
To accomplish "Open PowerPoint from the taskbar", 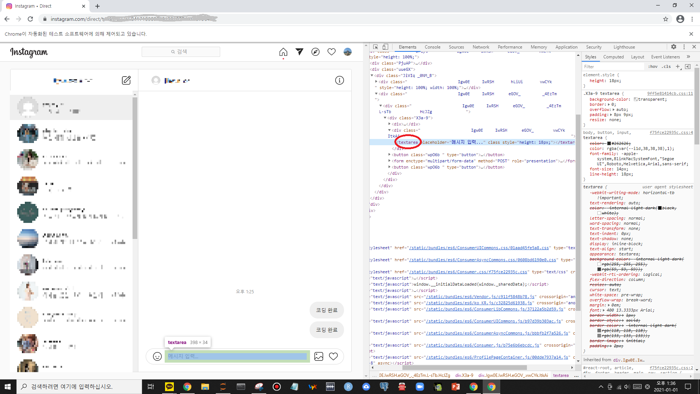I will (456, 387).
